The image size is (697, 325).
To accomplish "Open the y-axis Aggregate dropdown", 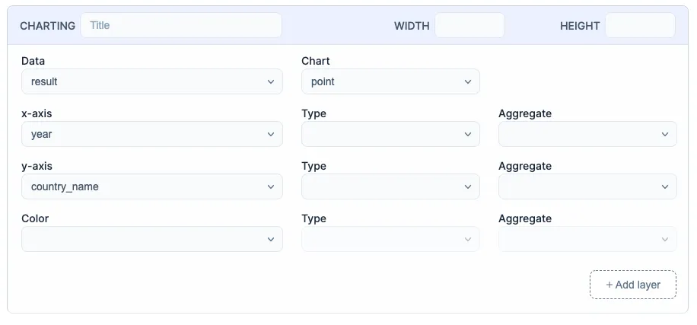I will (587, 186).
